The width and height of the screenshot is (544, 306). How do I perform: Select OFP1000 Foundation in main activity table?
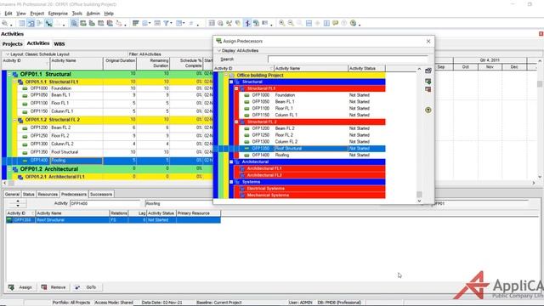click(115, 88)
